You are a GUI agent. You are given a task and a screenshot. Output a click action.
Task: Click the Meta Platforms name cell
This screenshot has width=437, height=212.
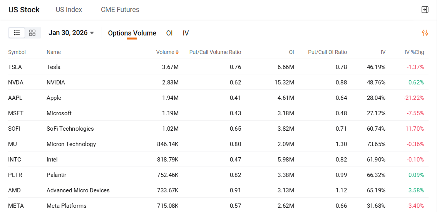click(67, 206)
